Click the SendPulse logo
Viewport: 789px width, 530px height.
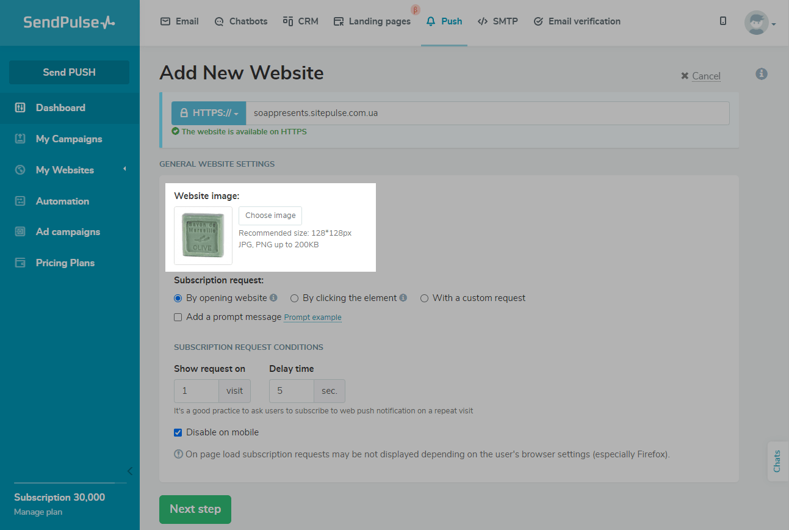pyautogui.click(x=69, y=23)
